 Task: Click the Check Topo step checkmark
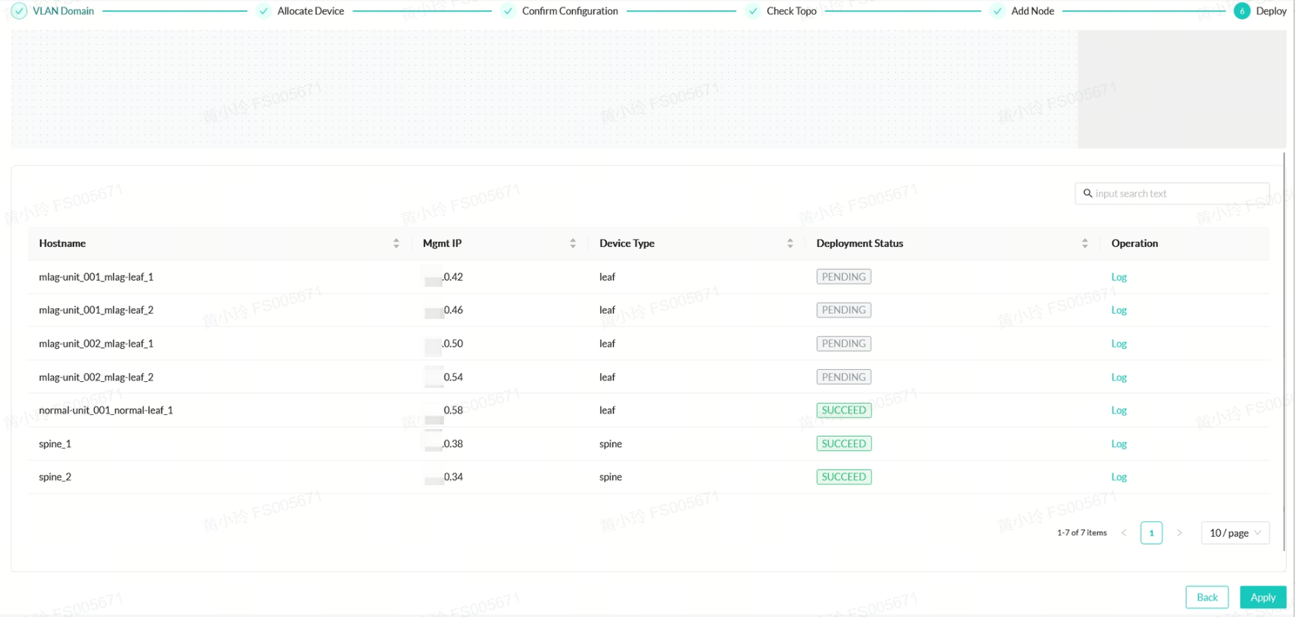(x=753, y=11)
